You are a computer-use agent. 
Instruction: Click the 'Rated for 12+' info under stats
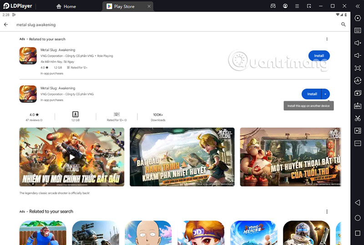click(116, 117)
